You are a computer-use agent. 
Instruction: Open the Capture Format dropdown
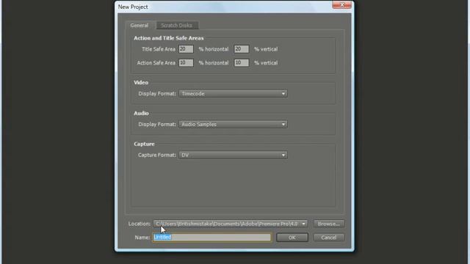click(234, 155)
